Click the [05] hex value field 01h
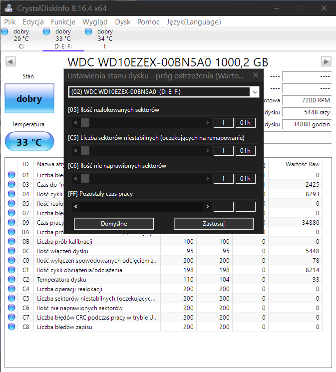 coord(245,123)
